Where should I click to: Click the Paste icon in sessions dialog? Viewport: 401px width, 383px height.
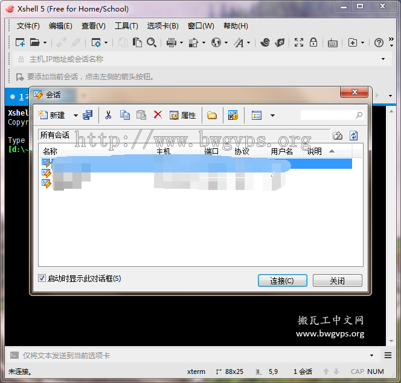pyautogui.click(x=141, y=116)
